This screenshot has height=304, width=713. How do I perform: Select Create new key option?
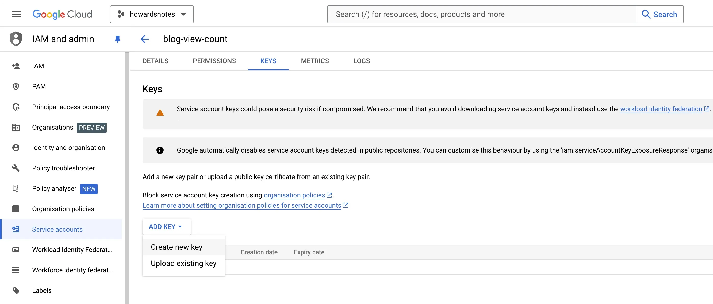pos(177,247)
